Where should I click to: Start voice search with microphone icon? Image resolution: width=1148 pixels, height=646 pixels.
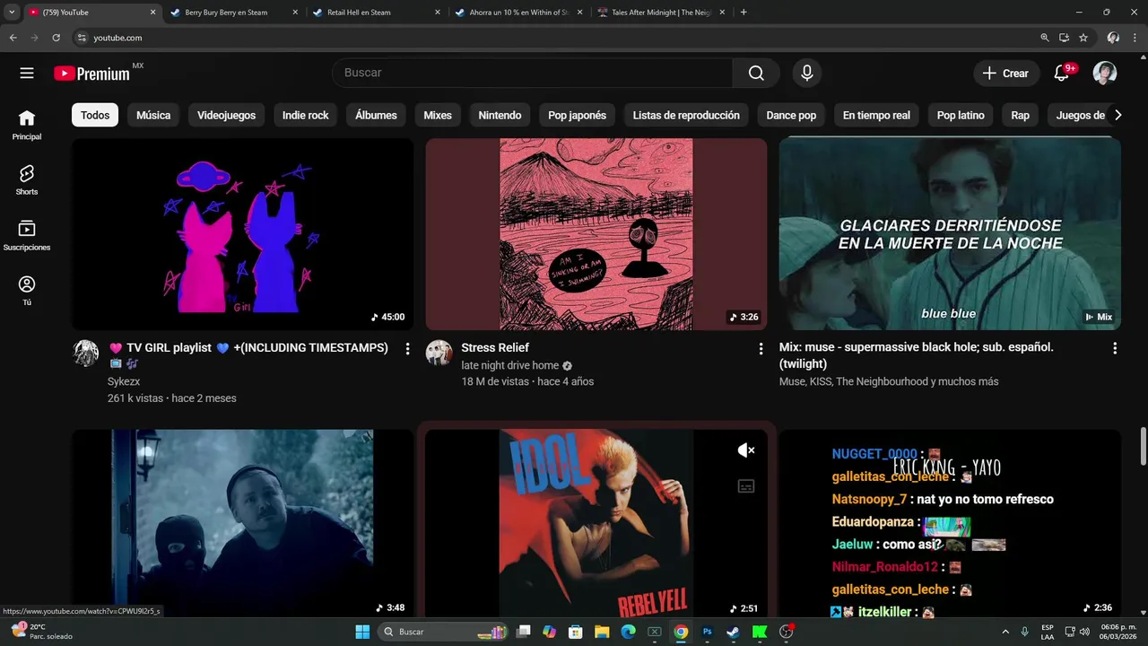click(x=807, y=74)
